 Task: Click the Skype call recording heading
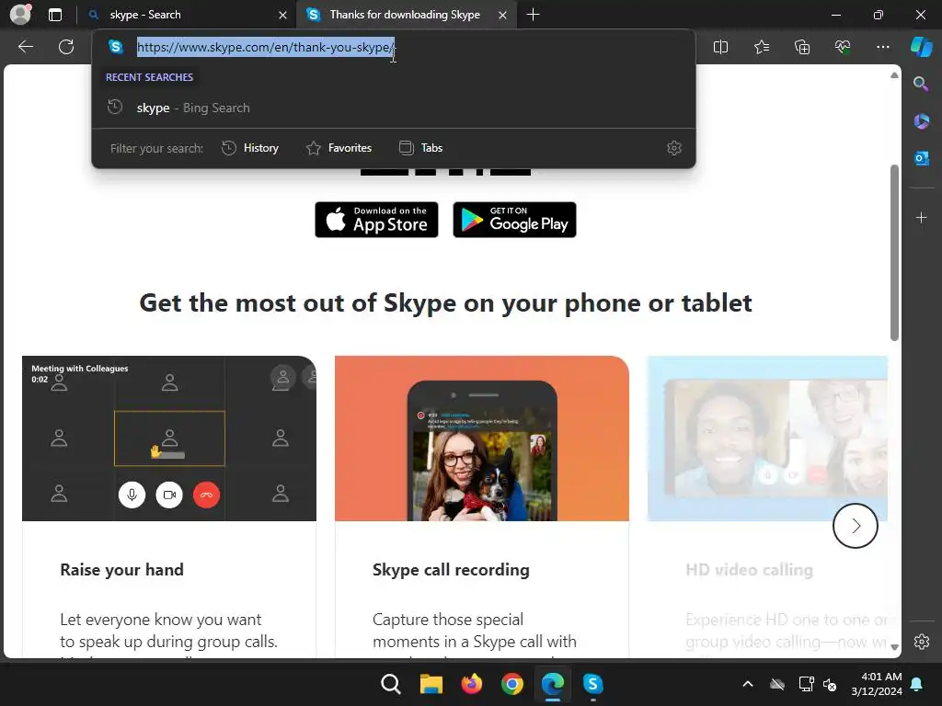[451, 570]
